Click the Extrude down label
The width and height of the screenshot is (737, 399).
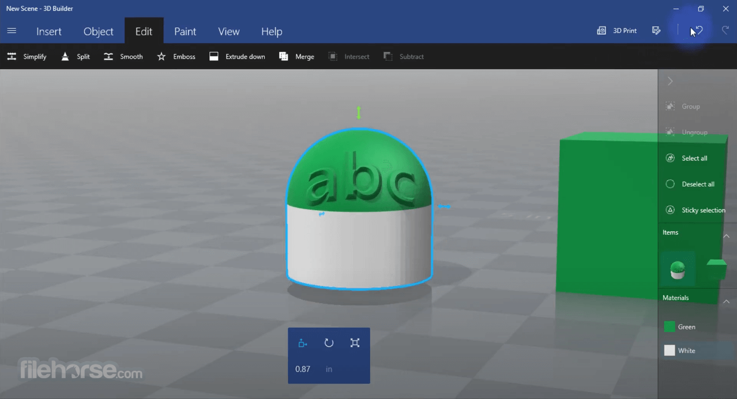click(245, 57)
